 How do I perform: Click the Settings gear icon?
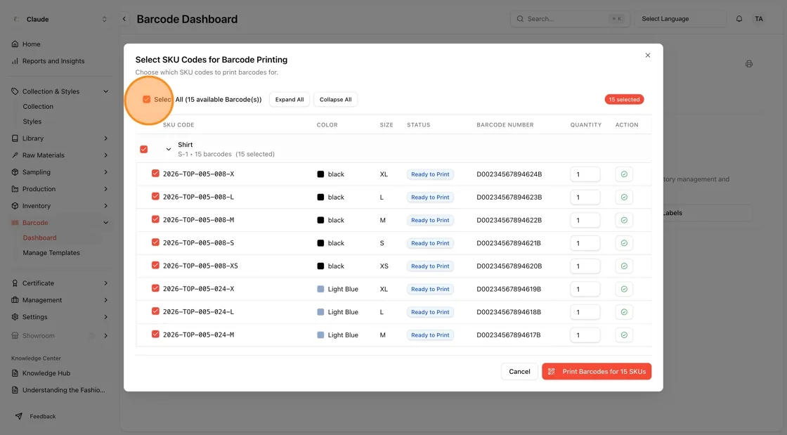coord(15,317)
